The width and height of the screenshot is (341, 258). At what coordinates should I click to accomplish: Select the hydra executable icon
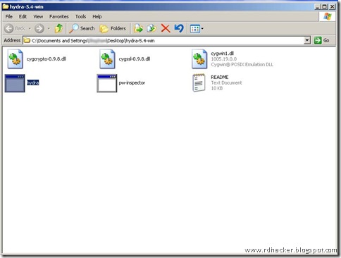click(15, 83)
